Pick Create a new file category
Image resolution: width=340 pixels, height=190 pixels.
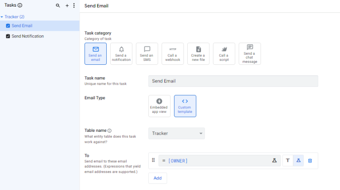click(198, 54)
